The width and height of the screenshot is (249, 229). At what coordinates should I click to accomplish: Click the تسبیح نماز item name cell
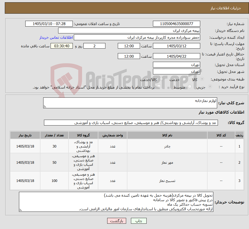click(167, 181)
